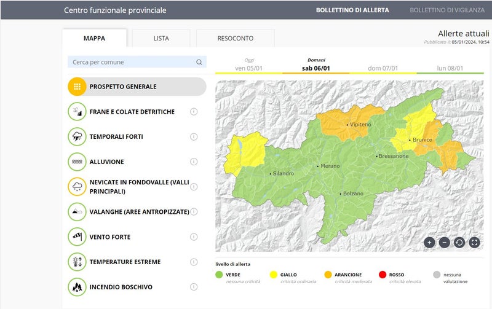
Task: Zoom in on the alert map
Action: click(429, 242)
